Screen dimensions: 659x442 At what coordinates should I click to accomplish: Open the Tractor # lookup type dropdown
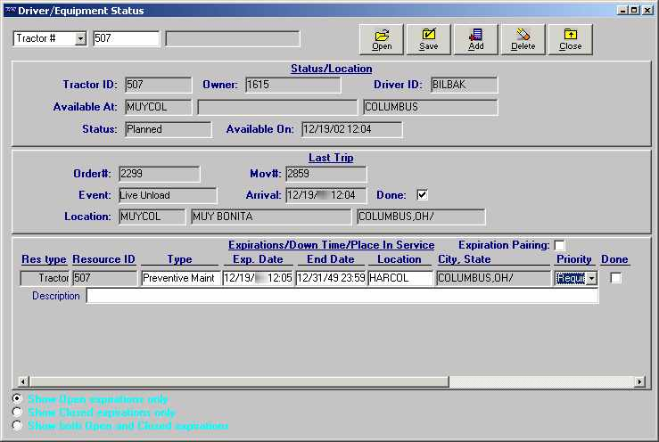[x=80, y=38]
